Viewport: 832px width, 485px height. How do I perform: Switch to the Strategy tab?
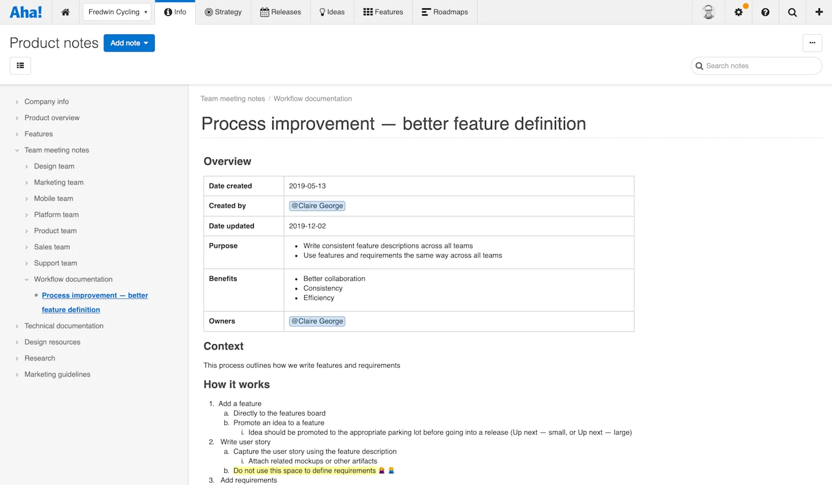[223, 11]
